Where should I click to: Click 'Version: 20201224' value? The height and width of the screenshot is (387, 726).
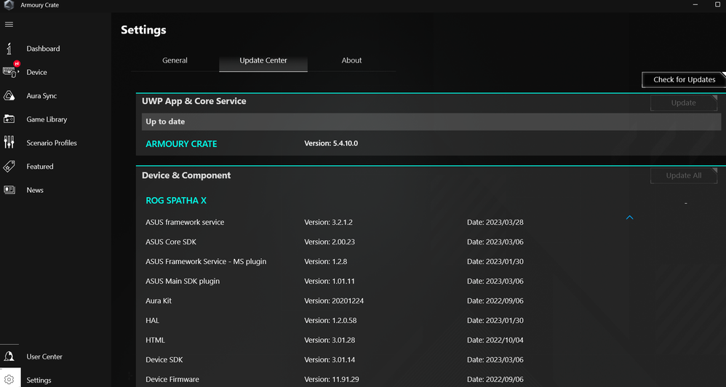pos(334,301)
